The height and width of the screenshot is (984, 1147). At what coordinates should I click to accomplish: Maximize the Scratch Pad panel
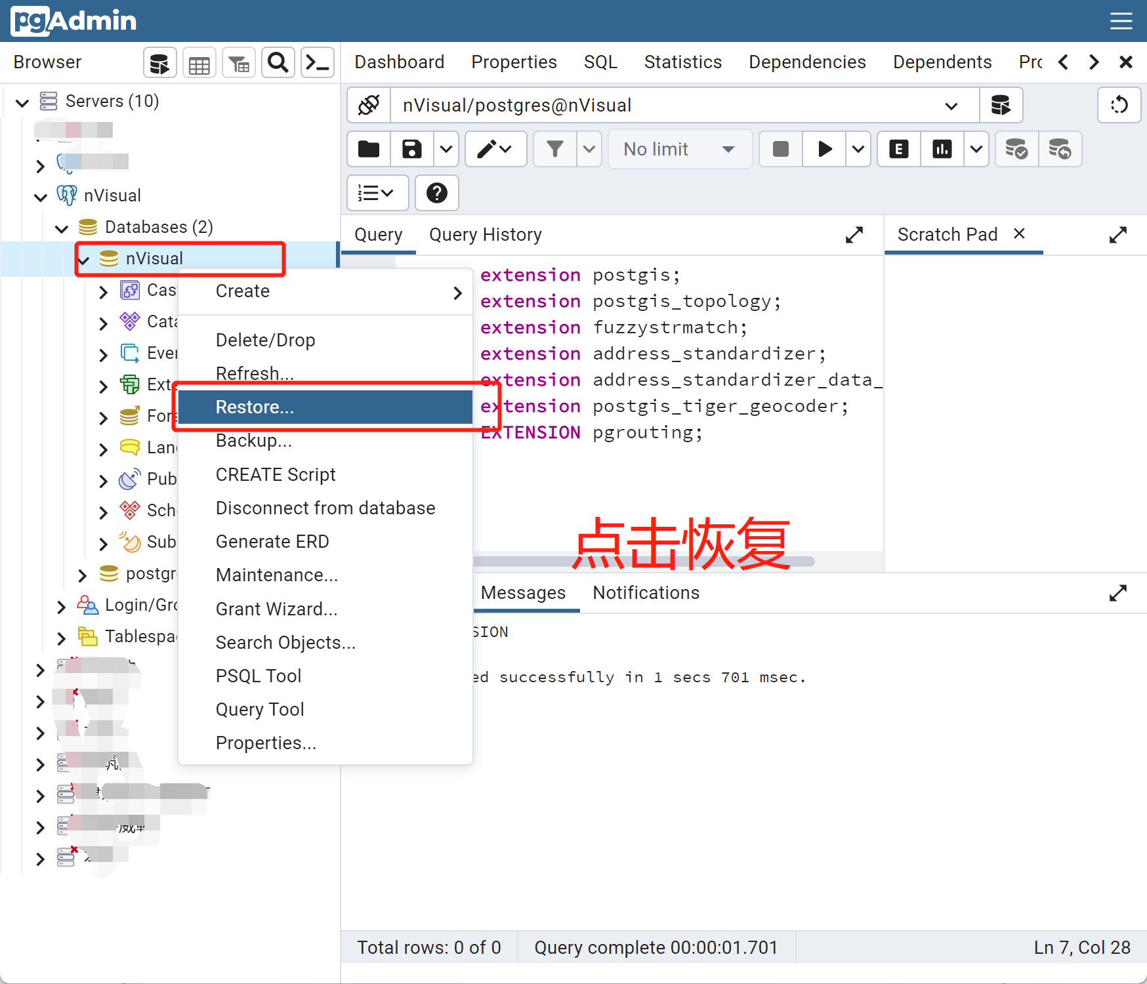point(1118,235)
